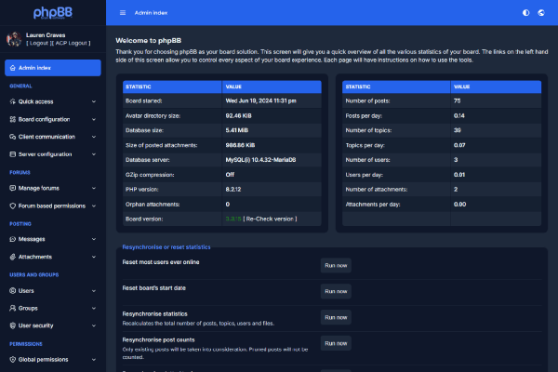The height and width of the screenshot is (372, 558).
Task: Expand Client communication chevron
Action: [x=94, y=137]
